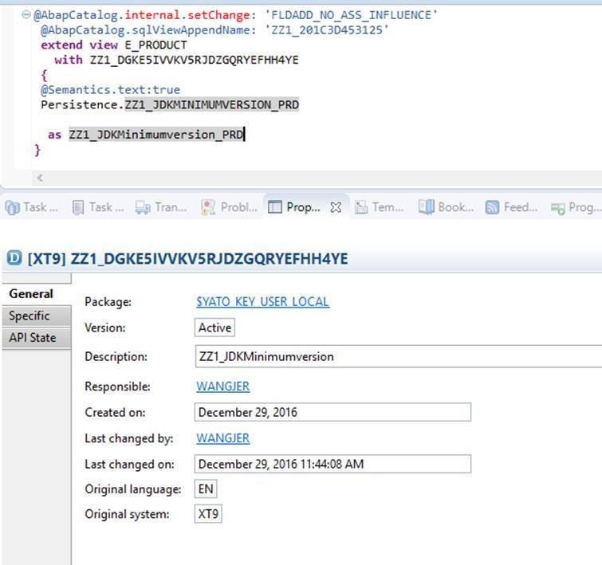Screen dimensions: 602x565
Task: Open the Last changed by WANGJER link
Action: [223, 438]
